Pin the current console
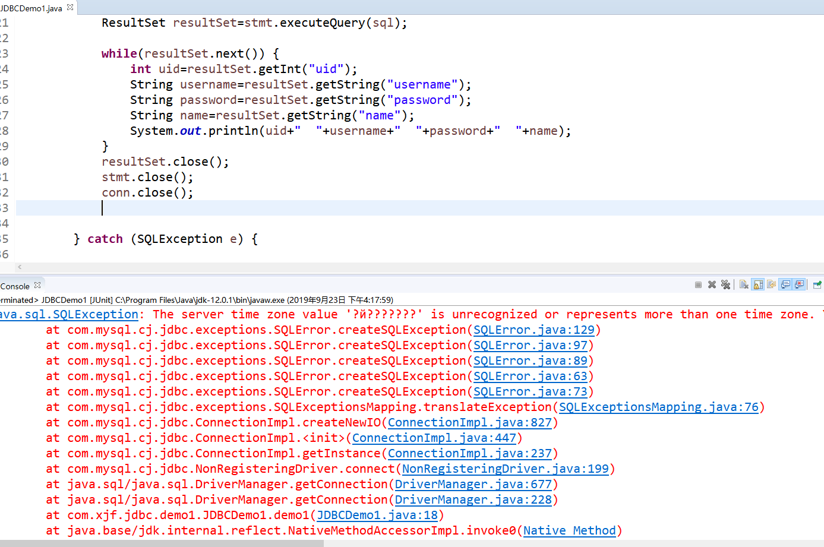The width and height of the screenshot is (824, 547). pyautogui.click(x=817, y=284)
